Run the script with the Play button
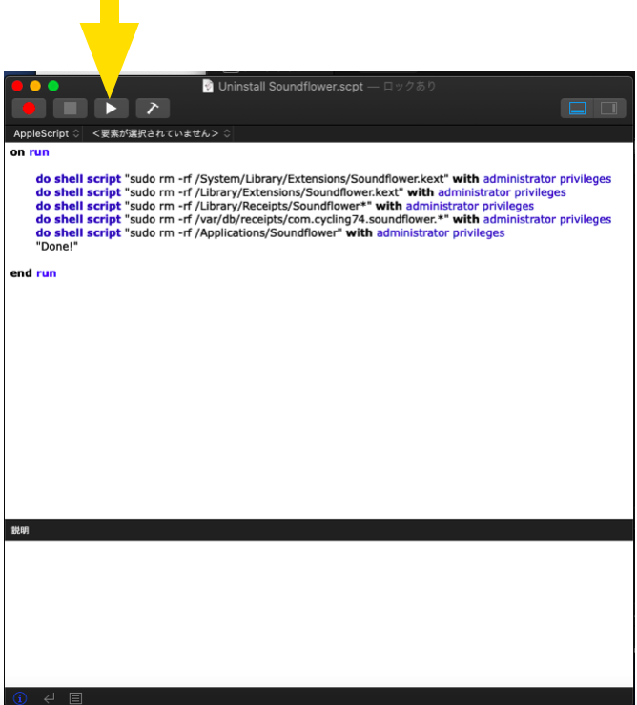The image size is (637, 705). [112, 109]
